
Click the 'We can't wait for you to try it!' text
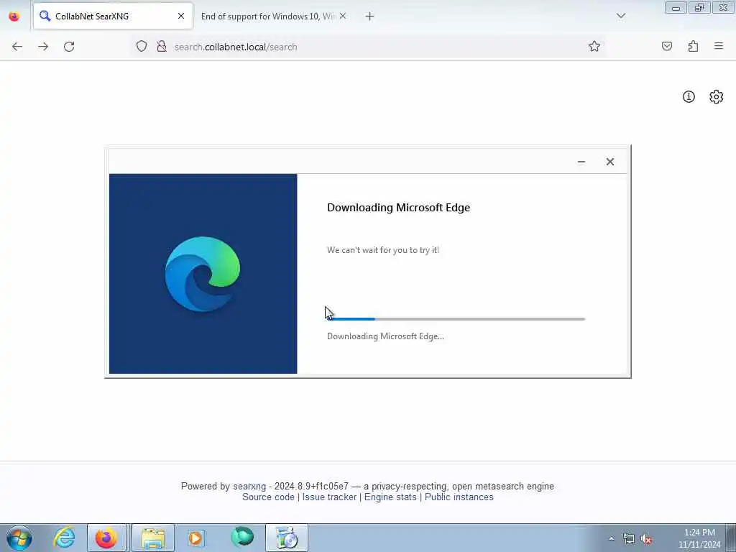(x=383, y=249)
